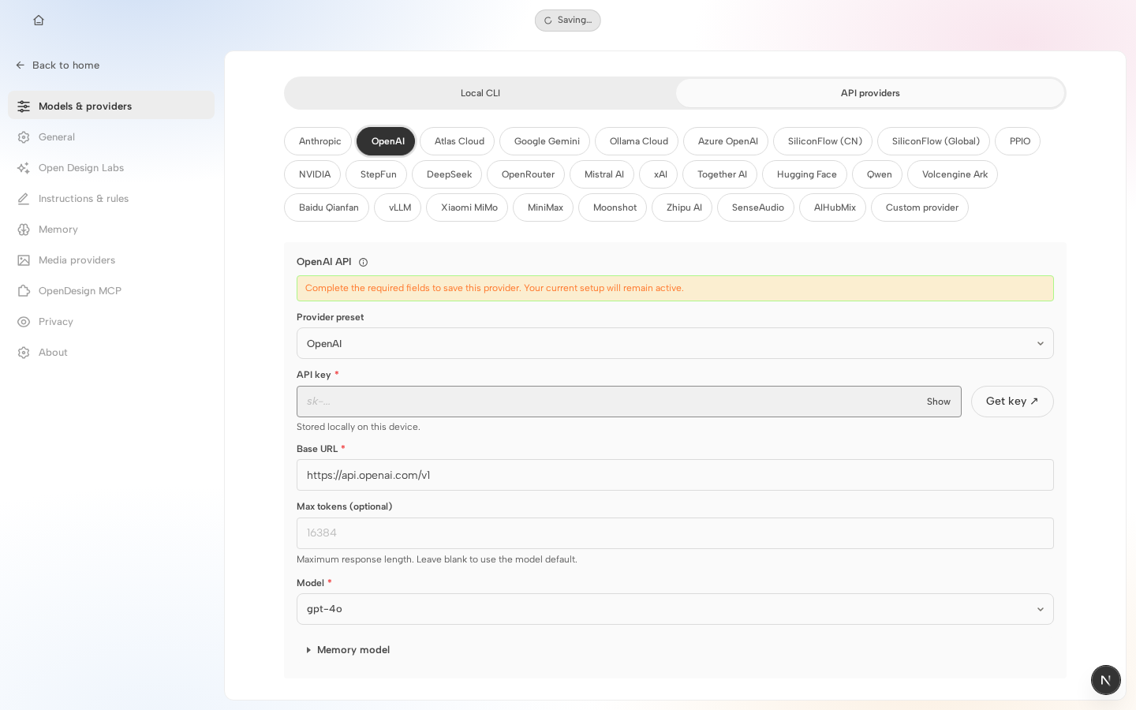Screen dimensions: 1136x710
Task: Open the round N badge in bottom corner
Action: (x=1106, y=680)
